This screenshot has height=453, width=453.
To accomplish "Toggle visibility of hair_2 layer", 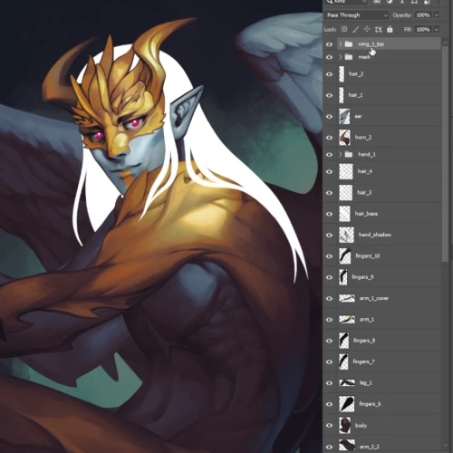I will coord(329,74).
